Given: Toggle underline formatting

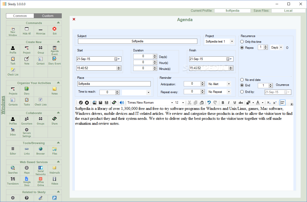Looking at the screenshot, I should (x=235, y=103).
